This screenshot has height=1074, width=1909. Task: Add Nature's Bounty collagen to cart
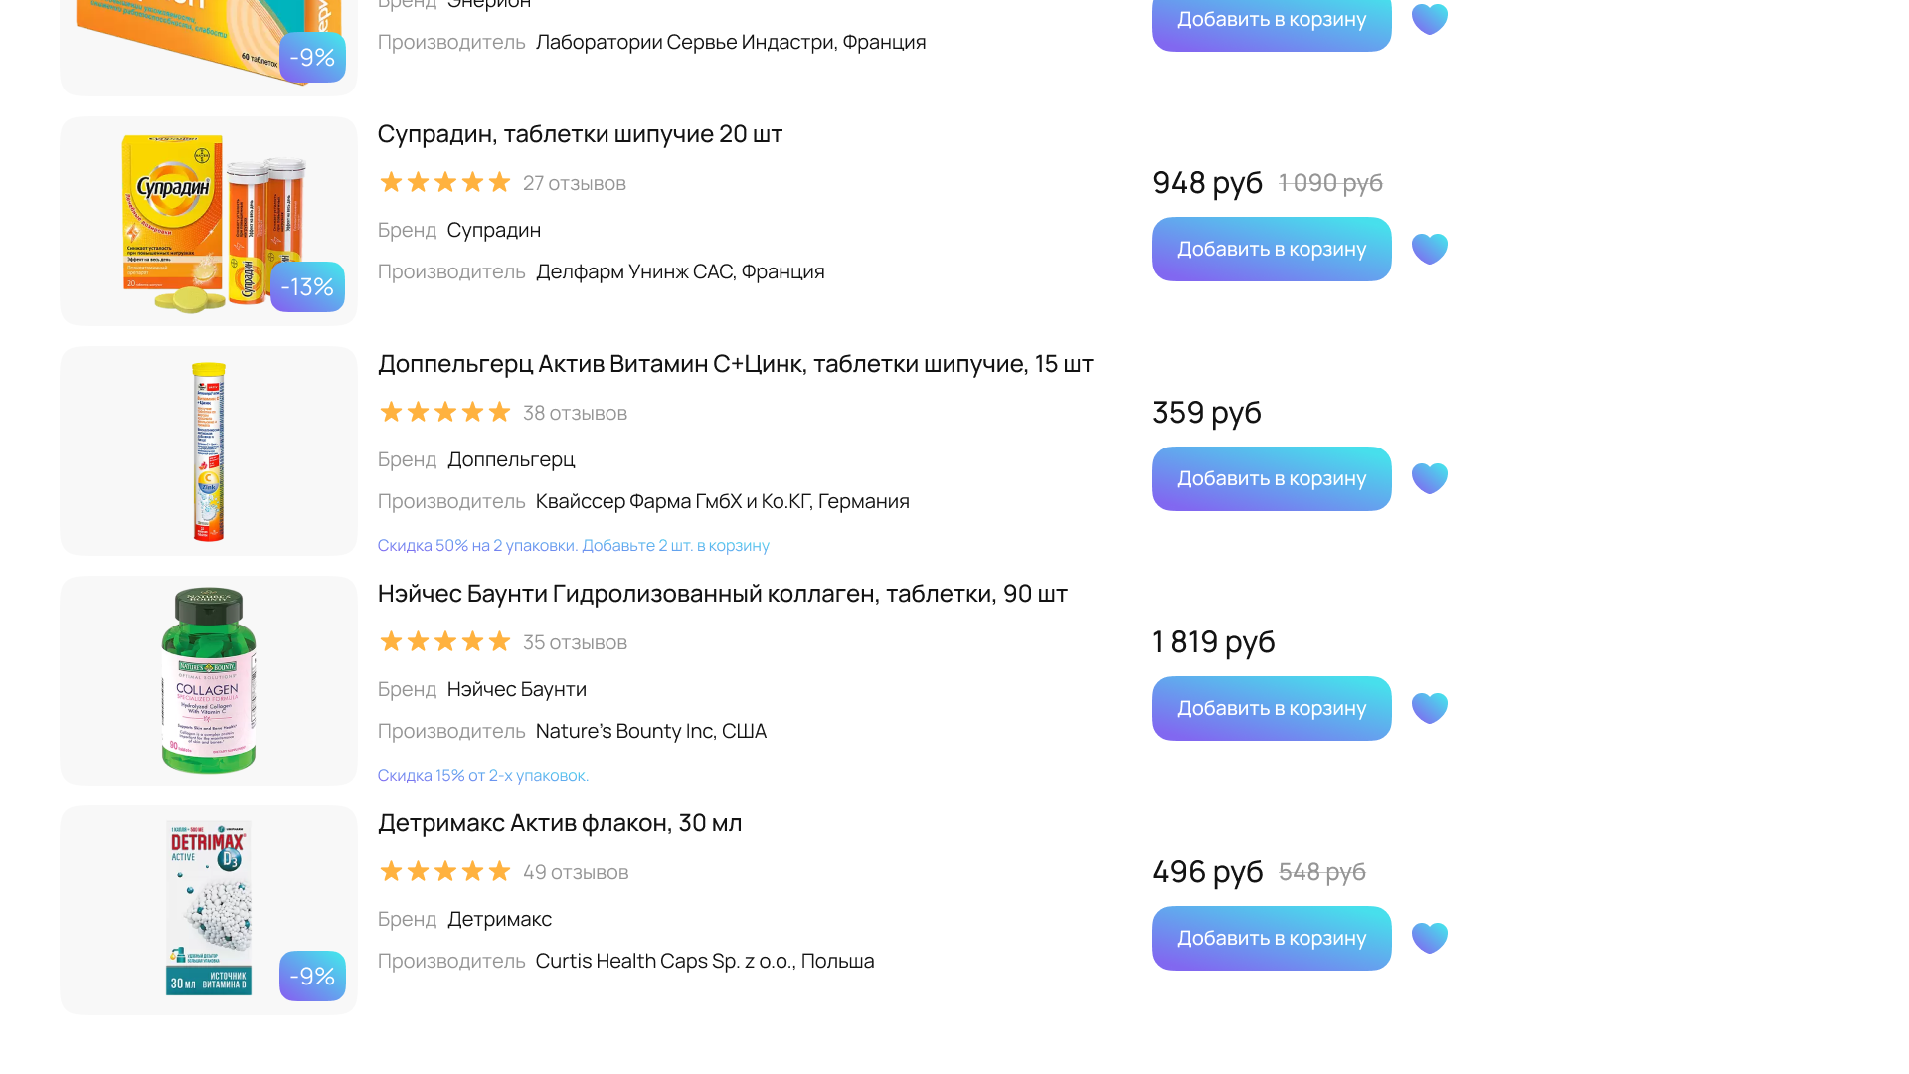(1271, 708)
